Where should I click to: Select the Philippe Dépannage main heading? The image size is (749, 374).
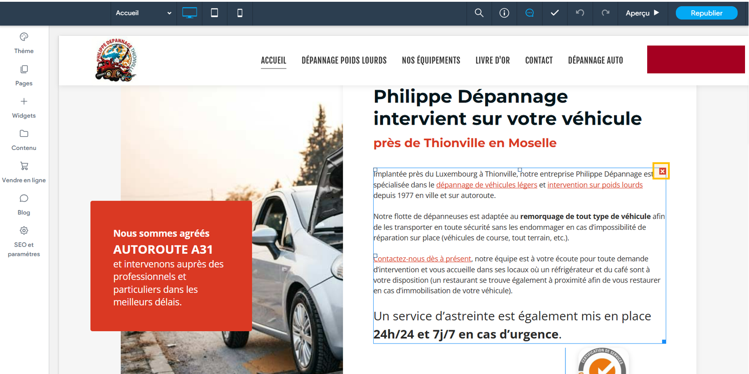507,107
